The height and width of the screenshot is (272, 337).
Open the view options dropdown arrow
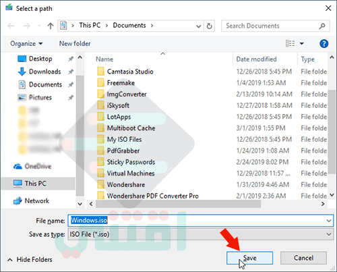point(302,43)
